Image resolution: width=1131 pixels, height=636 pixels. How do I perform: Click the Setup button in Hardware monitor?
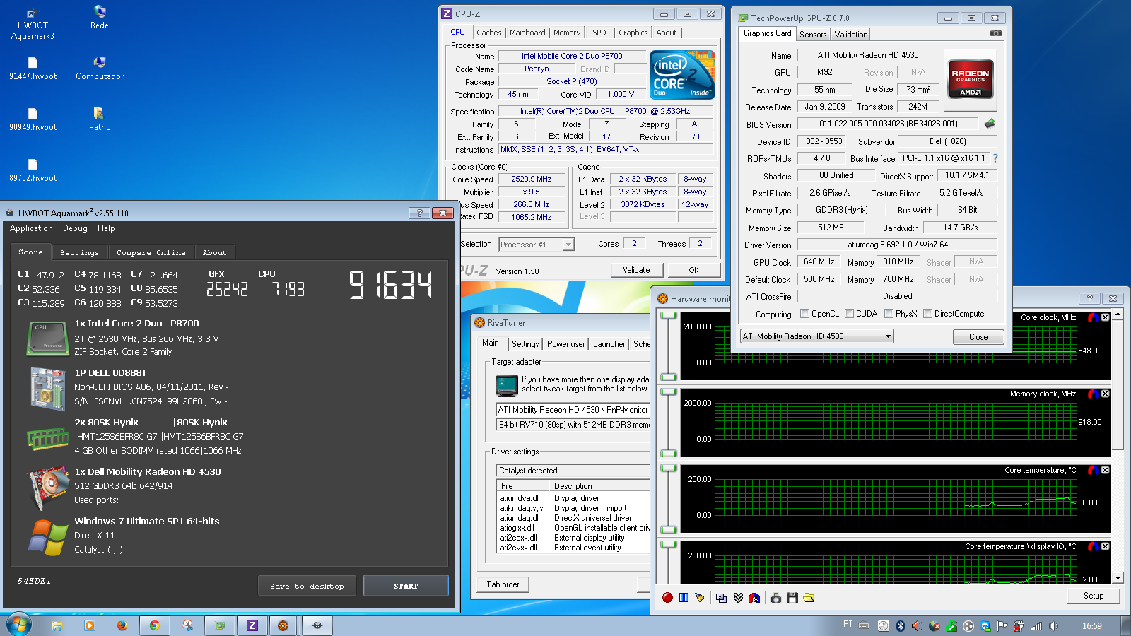pos(1094,596)
